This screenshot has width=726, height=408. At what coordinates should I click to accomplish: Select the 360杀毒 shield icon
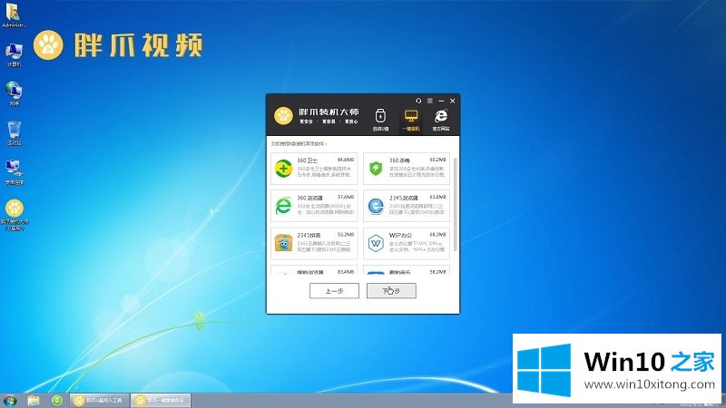pos(376,169)
